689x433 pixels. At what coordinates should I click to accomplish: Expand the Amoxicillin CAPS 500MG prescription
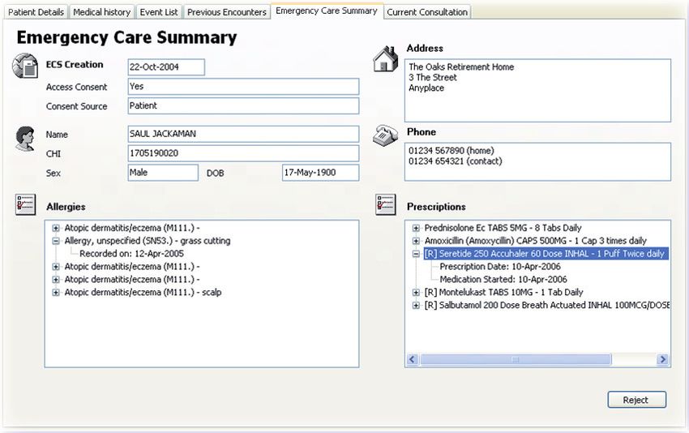click(416, 241)
